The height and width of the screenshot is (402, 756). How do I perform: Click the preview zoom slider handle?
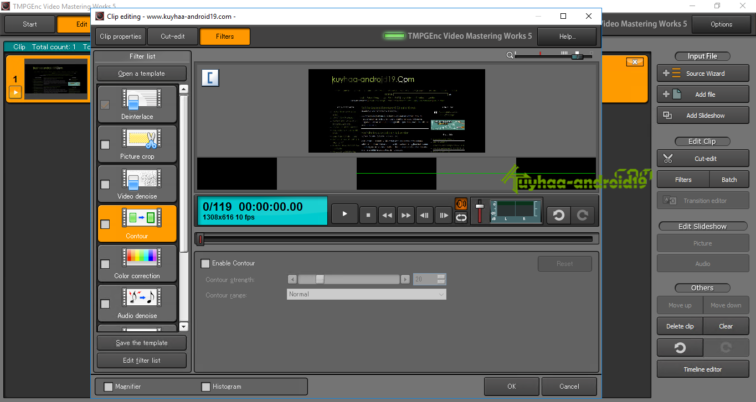click(x=577, y=55)
